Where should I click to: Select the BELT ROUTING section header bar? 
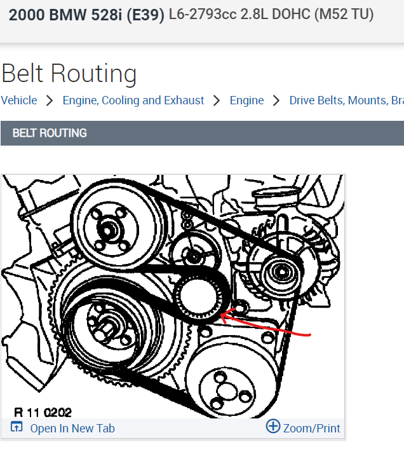click(x=202, y=133)
